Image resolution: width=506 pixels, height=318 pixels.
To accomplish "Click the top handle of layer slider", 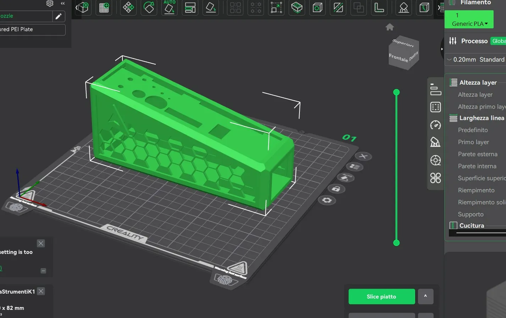I will coord(396,92).
